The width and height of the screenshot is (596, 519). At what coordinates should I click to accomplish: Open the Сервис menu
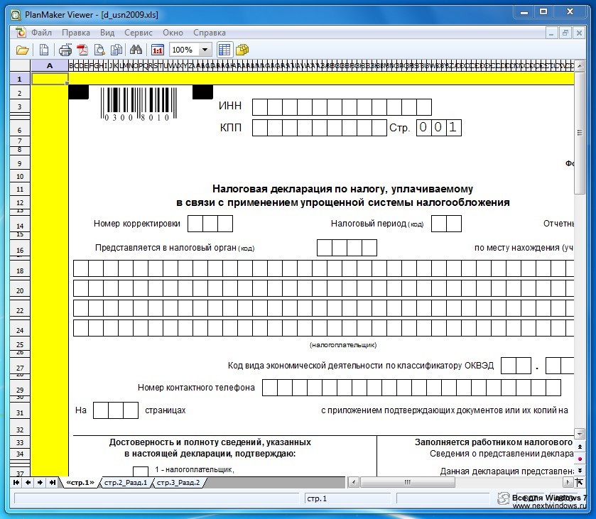pyautogui.click(x=139, y=33)
